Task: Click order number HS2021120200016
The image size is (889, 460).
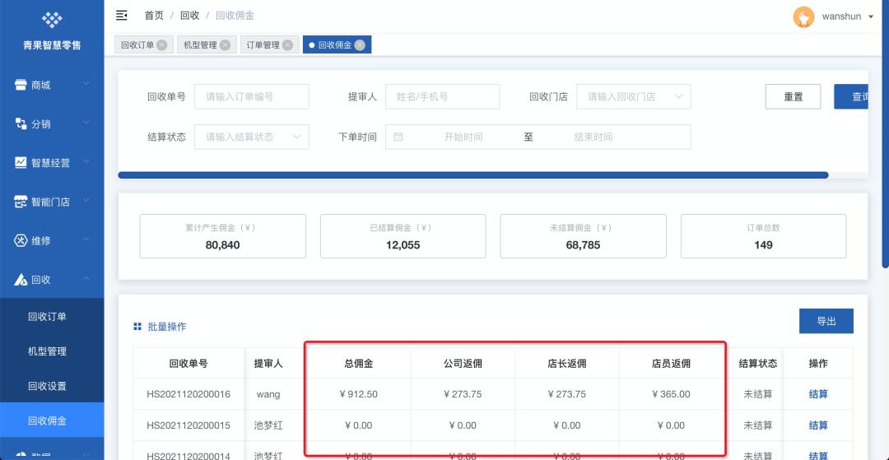Action: click(x=189, y=394)
